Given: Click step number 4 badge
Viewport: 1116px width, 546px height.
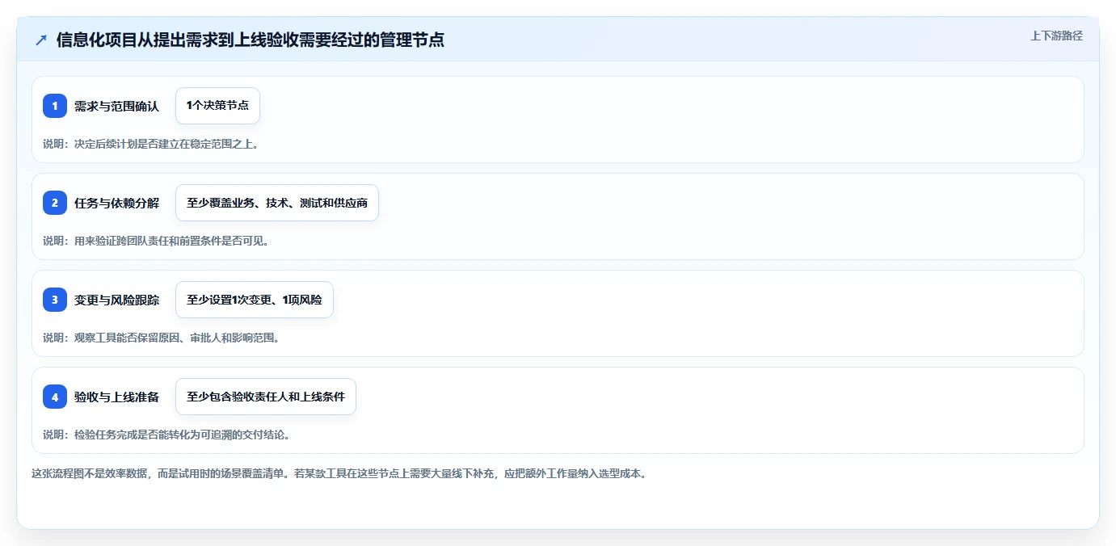Looking at the screenshot, I should pyautogui.click(x=55, y=397).
